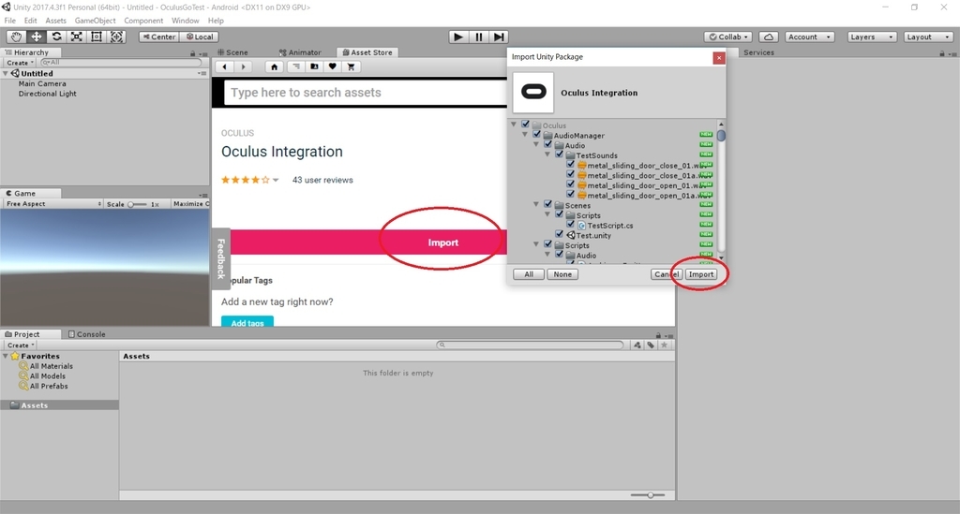Screen dimensions: 960x514
Task: Toggle Center pivot mode button
Action: coord(159,37)
